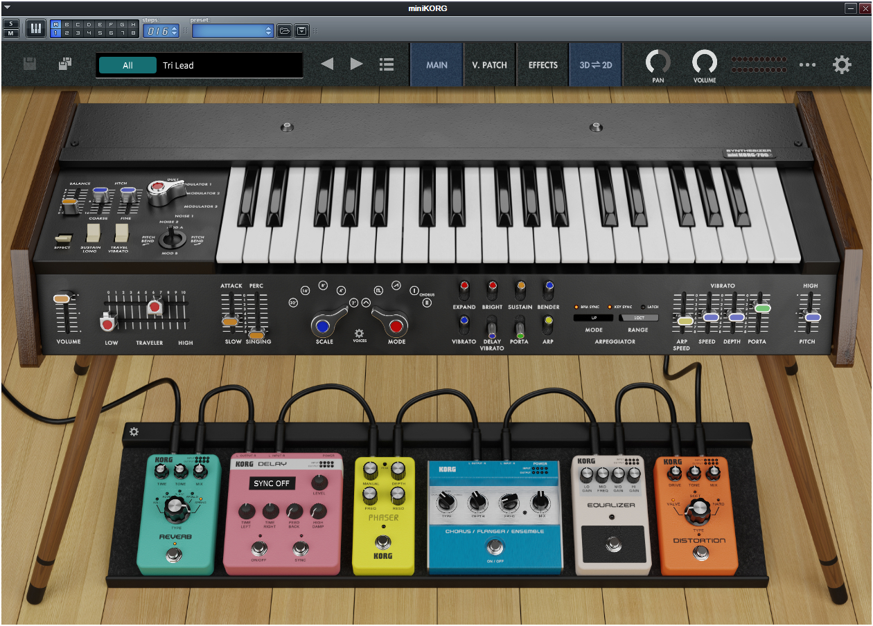Click the Tri Lead preset name

pyautogui.click(x=178, y=65)
